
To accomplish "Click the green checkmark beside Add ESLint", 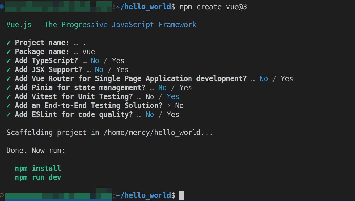I will 9,115.
